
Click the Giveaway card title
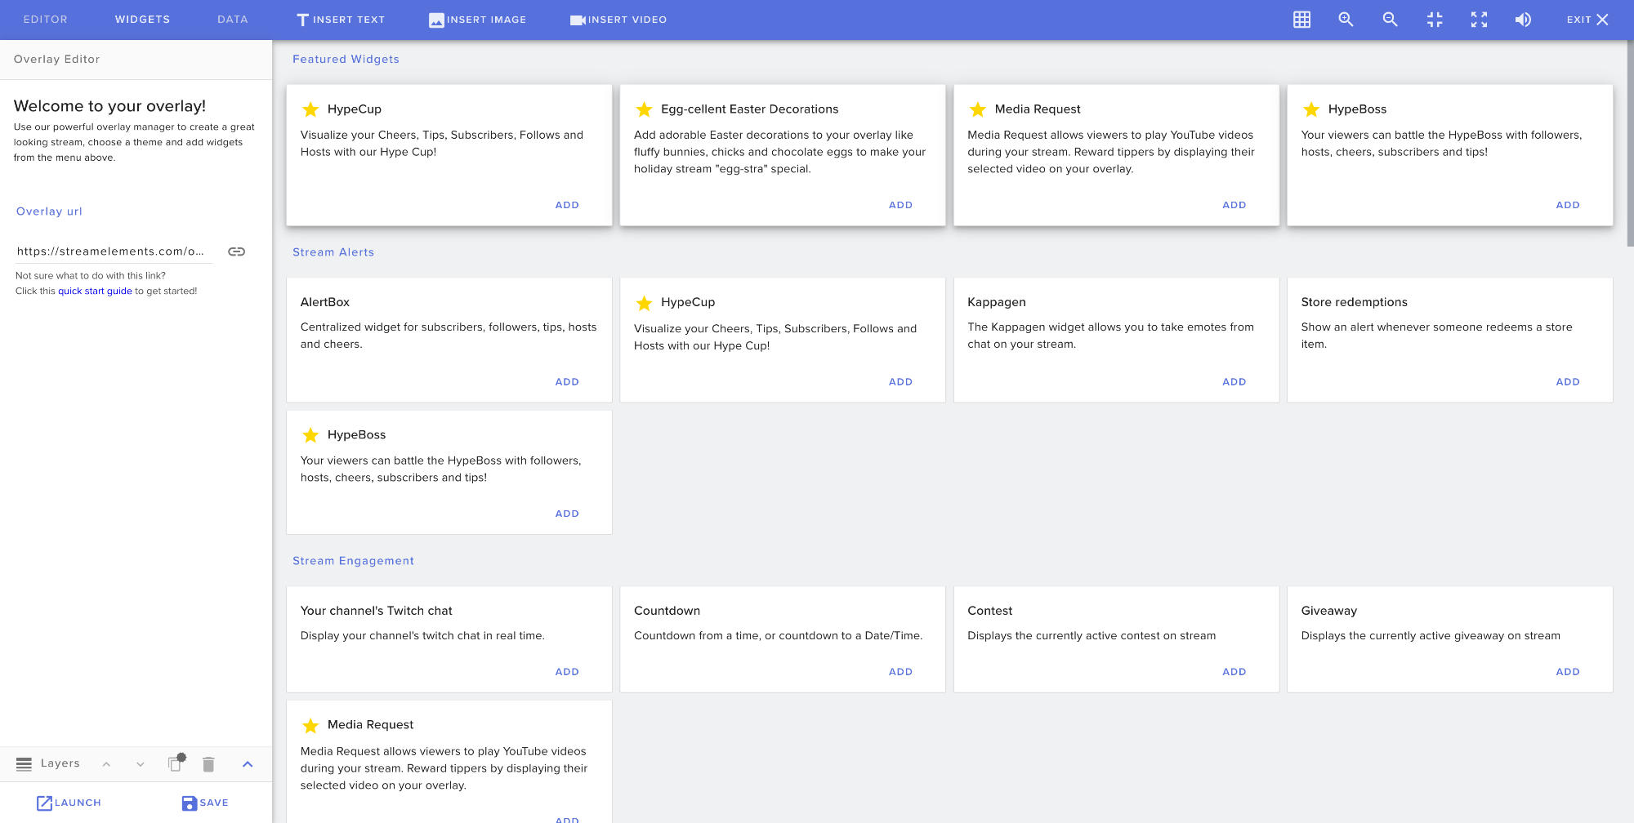pyautogui.click(x=1328, y=611)
